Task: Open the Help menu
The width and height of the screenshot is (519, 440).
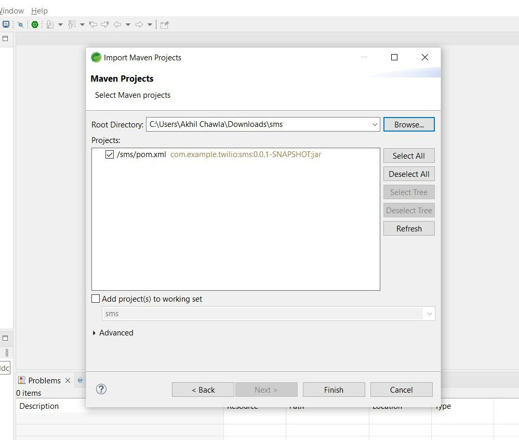Action: click(x=39, y=10)
